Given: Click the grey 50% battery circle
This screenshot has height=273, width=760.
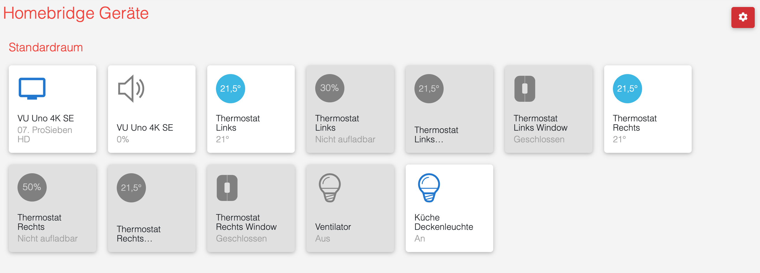Looking at the screenshot, I should [x=32, y=187].
